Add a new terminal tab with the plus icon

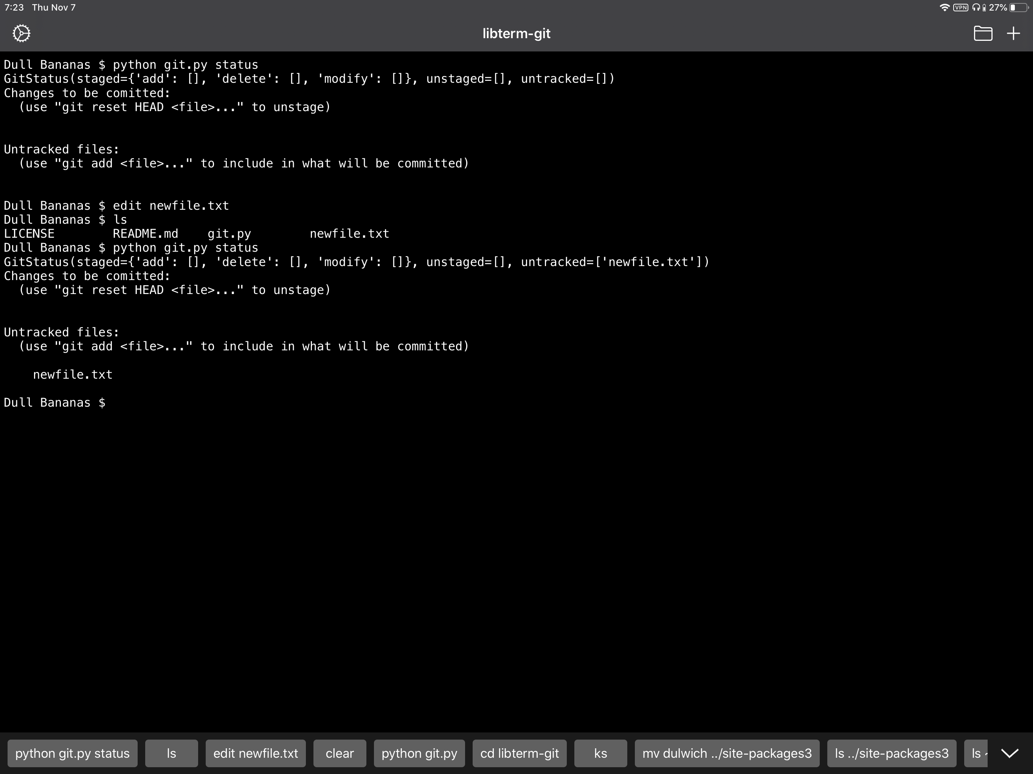click(x=1013, y=34)
